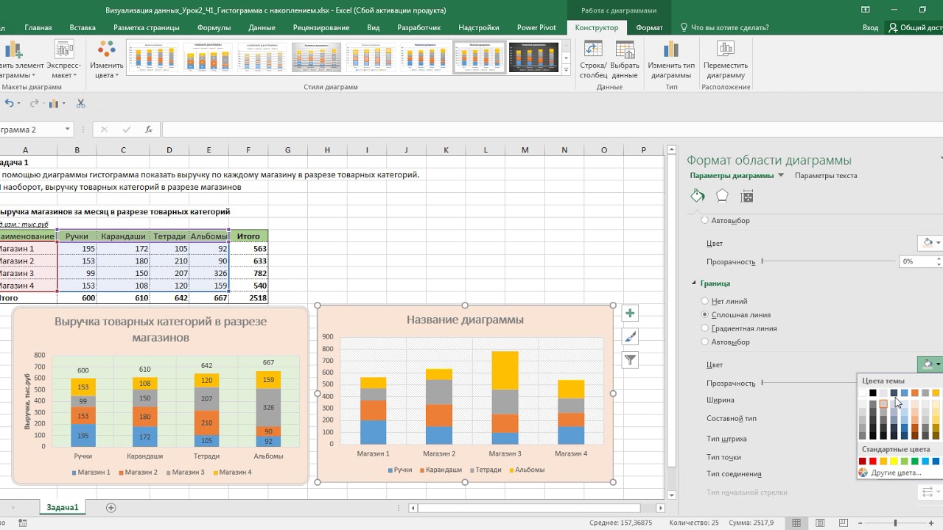Viewport: 943px width, 530px height.
Task: Select Effects pentagon icon in format pane
Action: pos(722,197)
